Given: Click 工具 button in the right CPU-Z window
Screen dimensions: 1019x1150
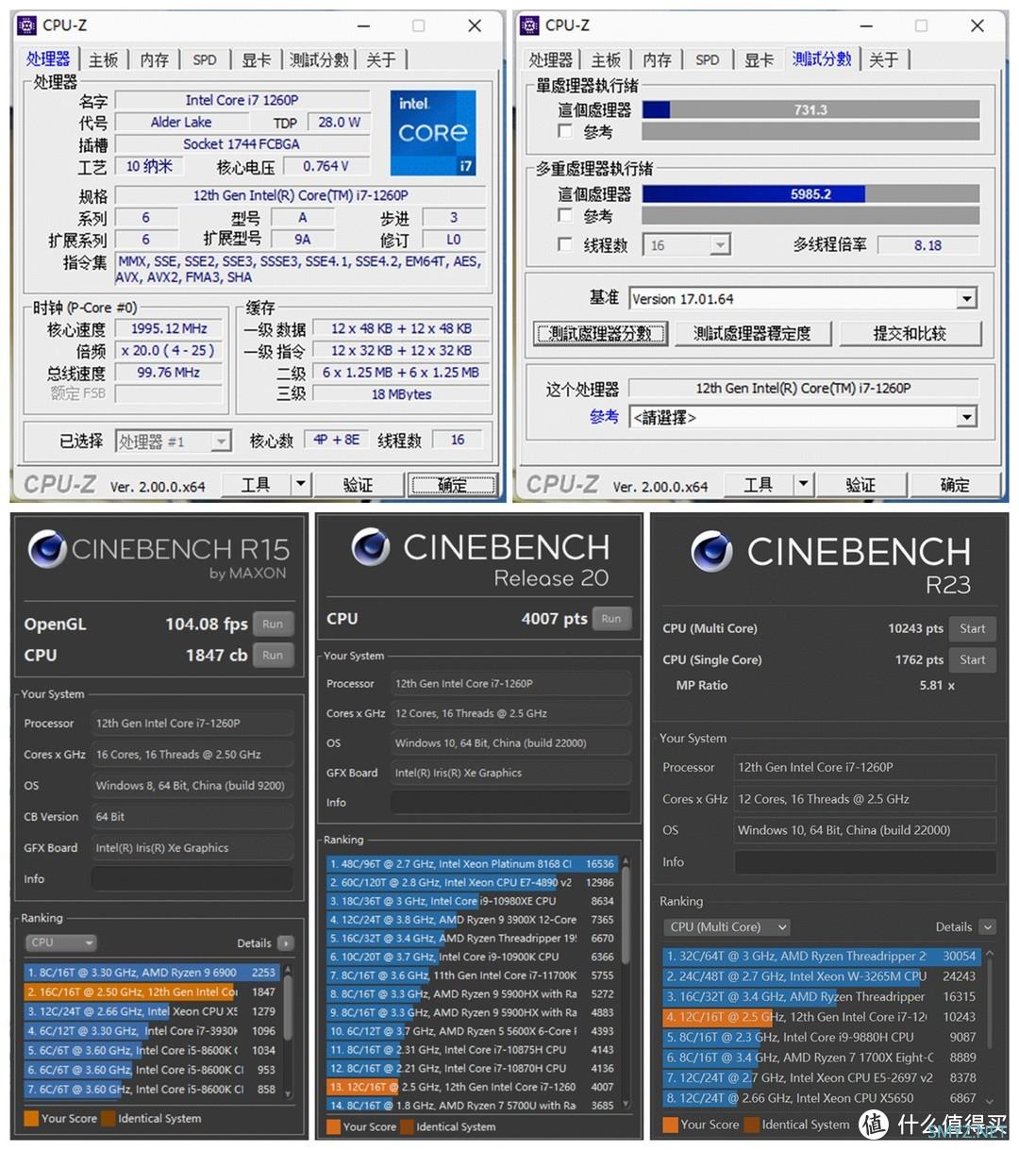Looking at the screenshot, I should coord(759,485).
